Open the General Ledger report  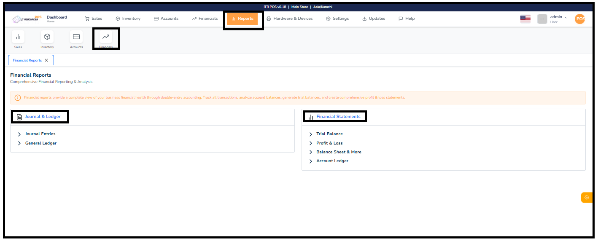click(41, 143)
